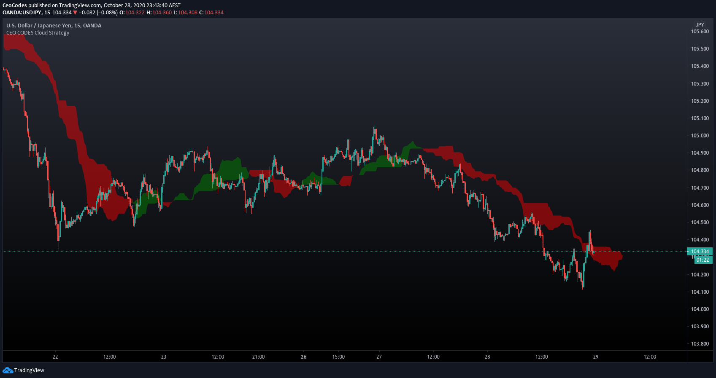Click the 104.500 price axis label

[700, 223]
